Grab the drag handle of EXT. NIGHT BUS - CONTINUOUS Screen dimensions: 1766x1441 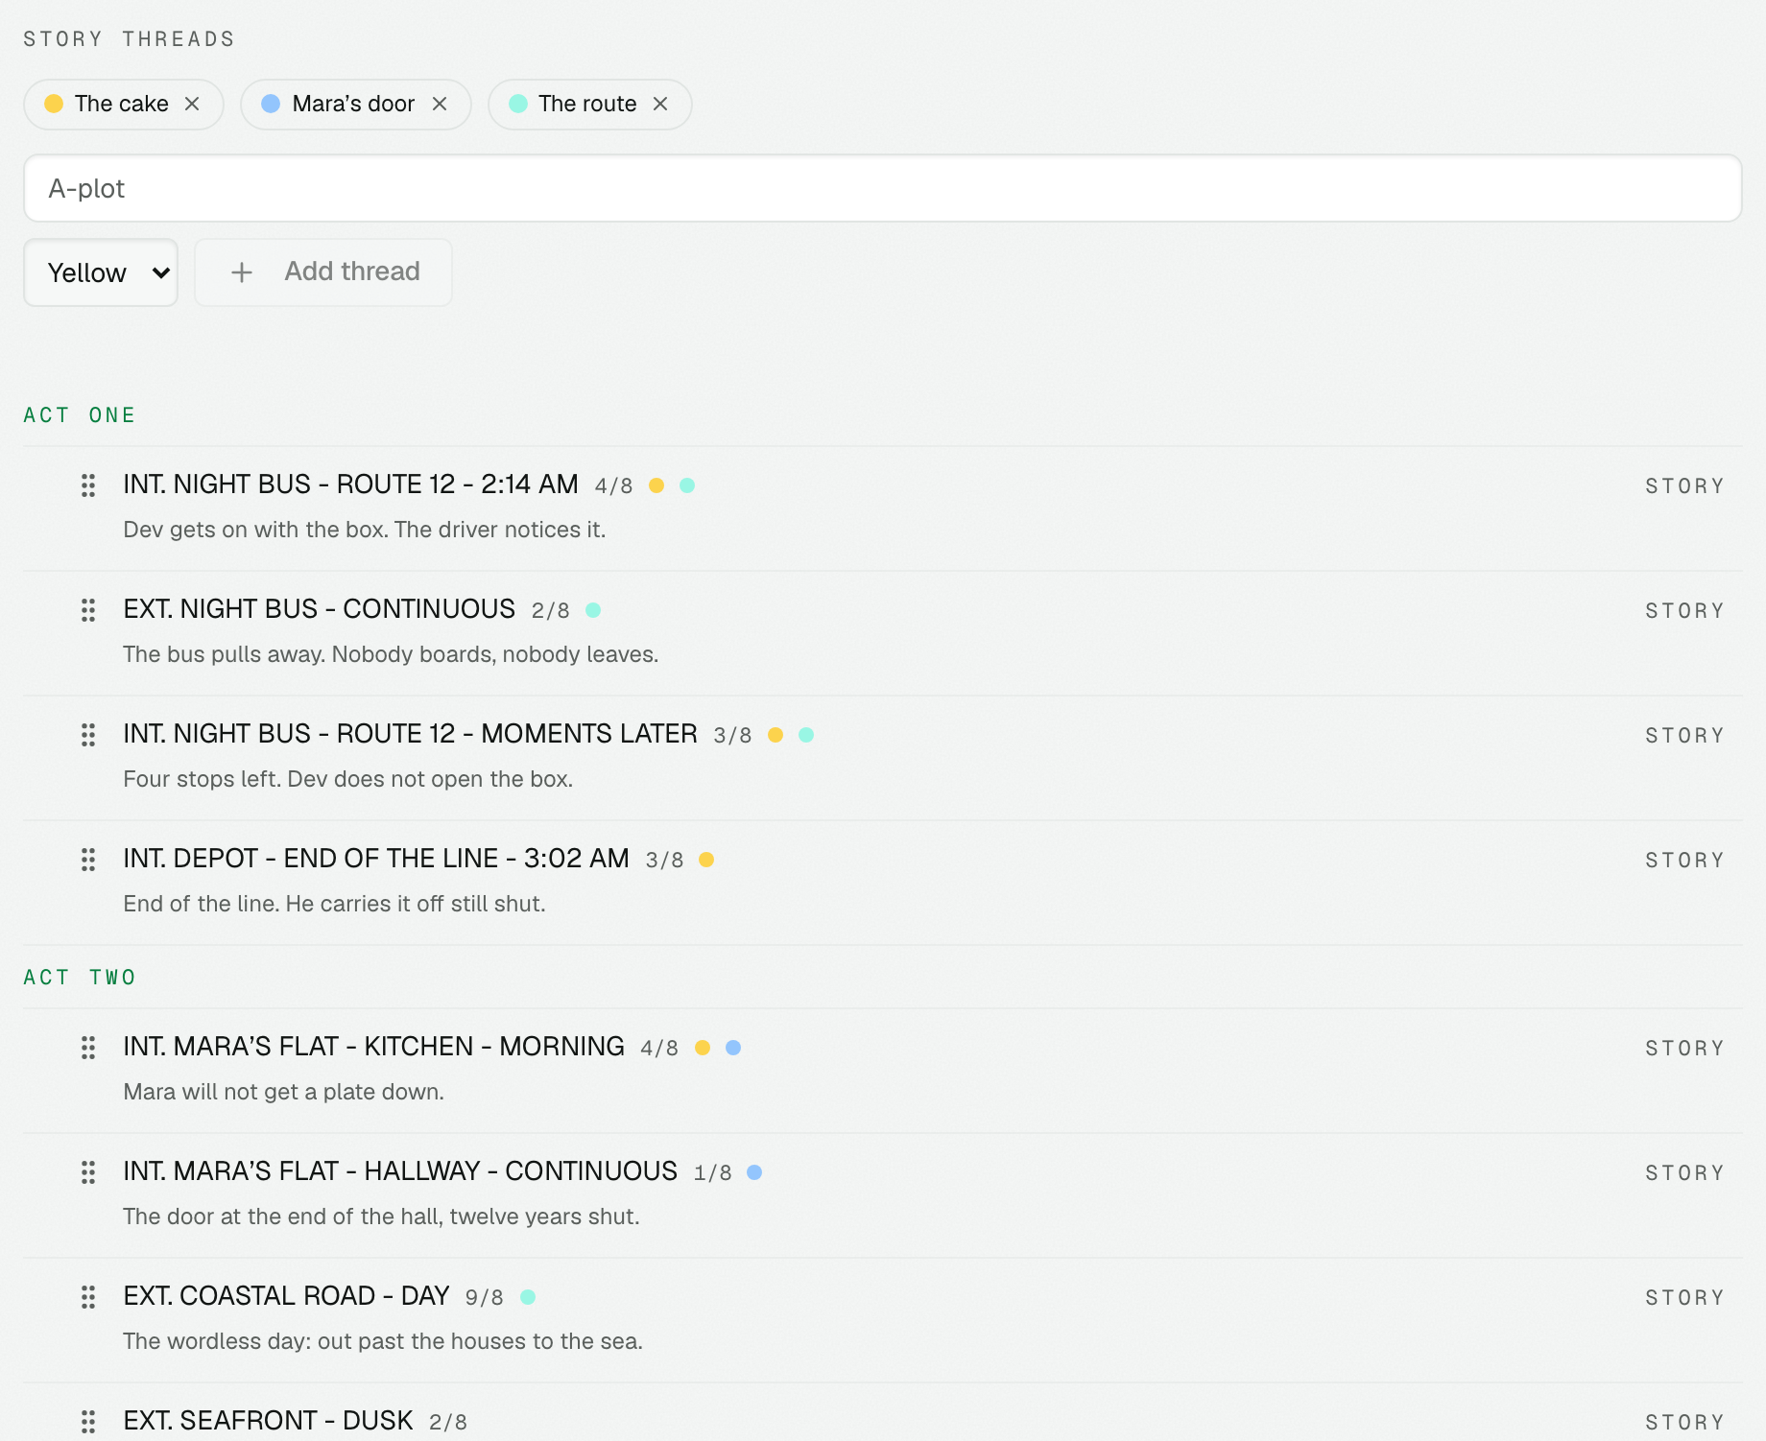[88, 610]
